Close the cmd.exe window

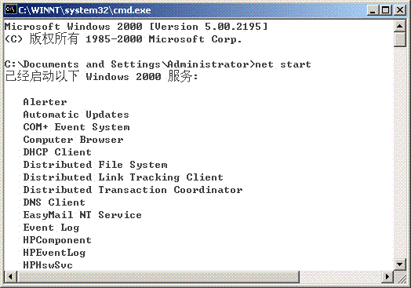click(400, 10)
